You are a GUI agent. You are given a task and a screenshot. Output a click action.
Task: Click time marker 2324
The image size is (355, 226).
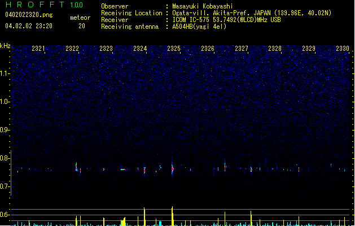140,48
